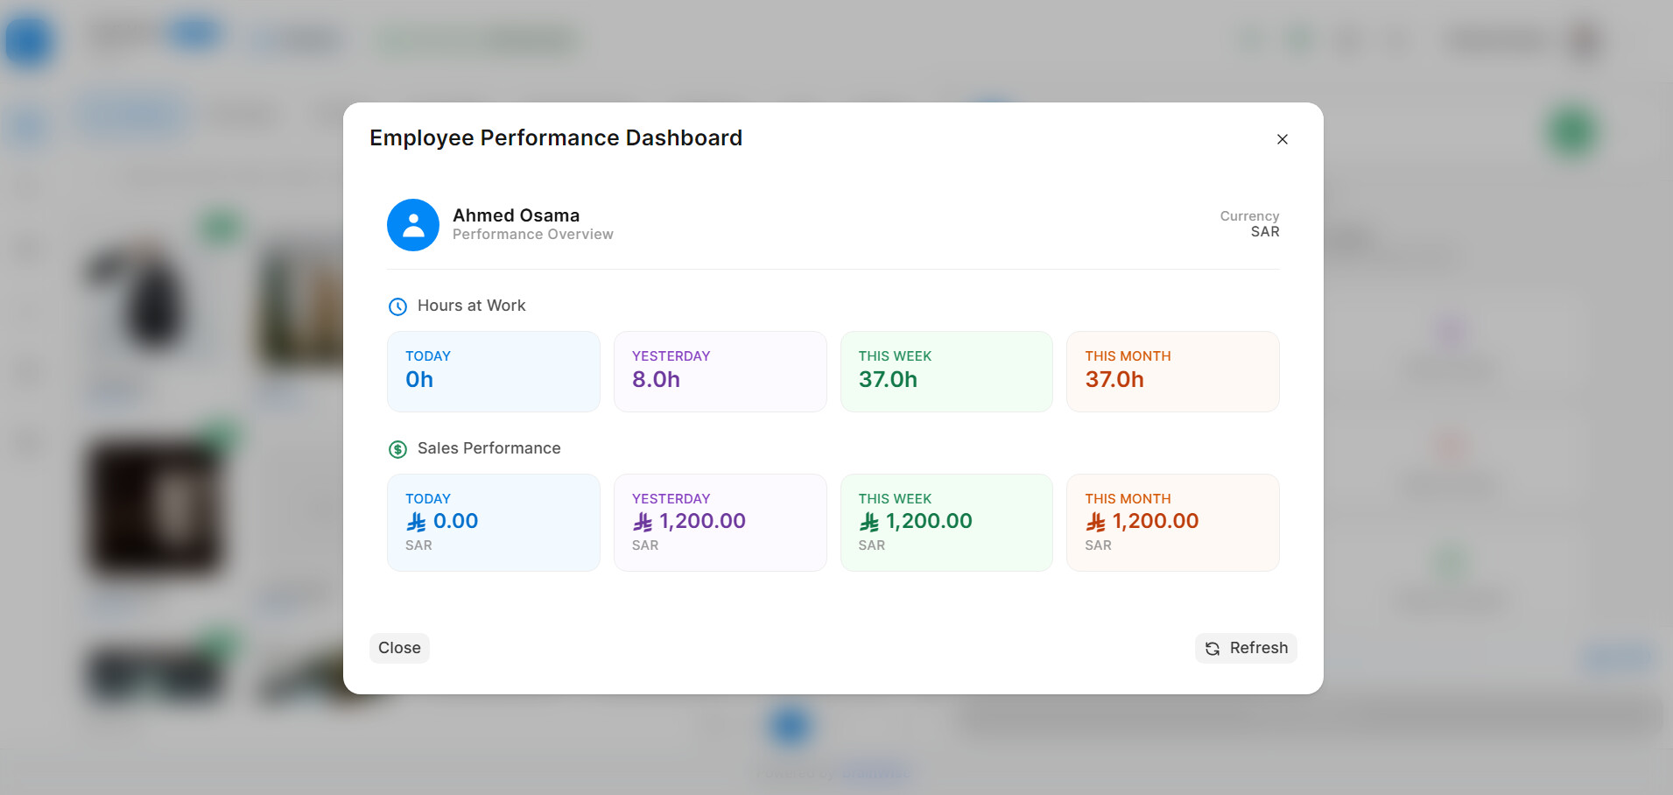Screen dimensions: 1673x795
Task: Click the dollar icon beside Sales Performance
Action: (x=397, y=449)
